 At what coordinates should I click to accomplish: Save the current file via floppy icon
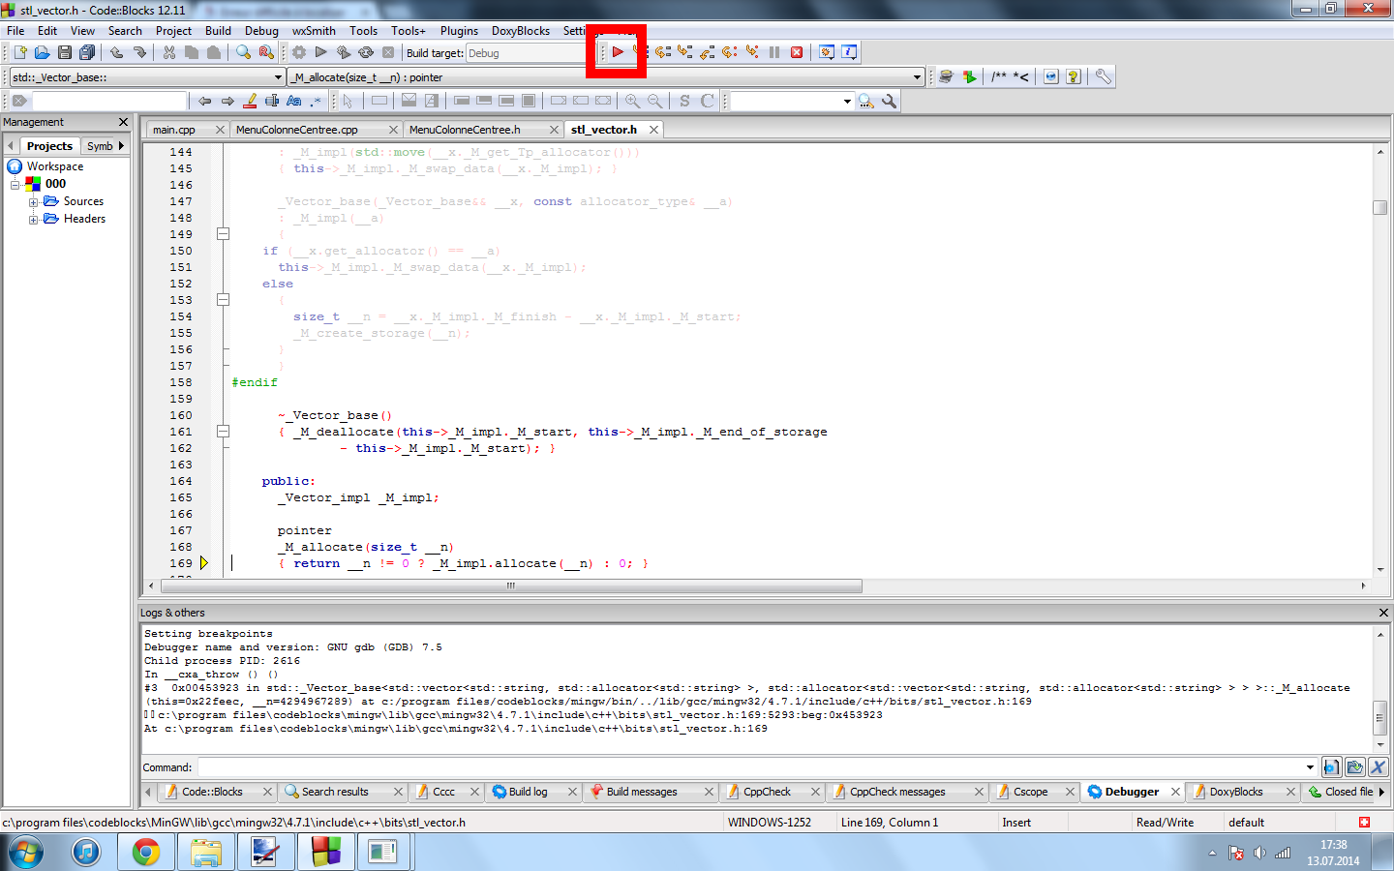[64, 52]
